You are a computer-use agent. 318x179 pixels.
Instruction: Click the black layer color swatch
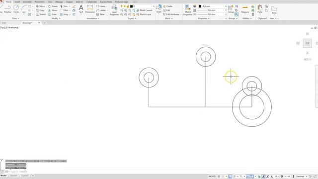pyautogui.click(x=131, y=6)
